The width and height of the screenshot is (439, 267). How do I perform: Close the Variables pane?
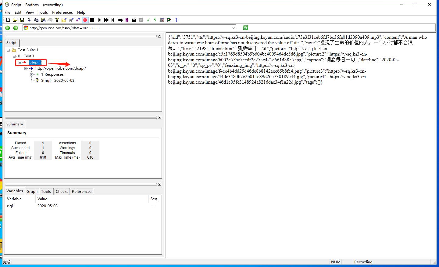click(x=159, y=184)
